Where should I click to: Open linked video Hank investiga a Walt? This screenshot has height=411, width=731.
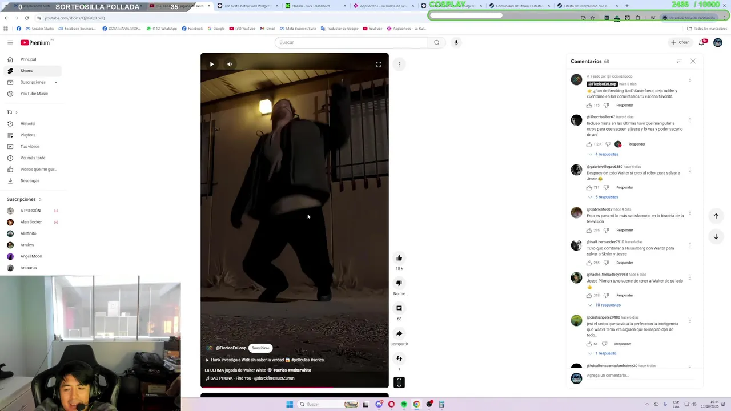click(264, 360)
